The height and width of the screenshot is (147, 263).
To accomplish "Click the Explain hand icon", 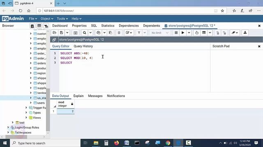I will tap(197, 33).
